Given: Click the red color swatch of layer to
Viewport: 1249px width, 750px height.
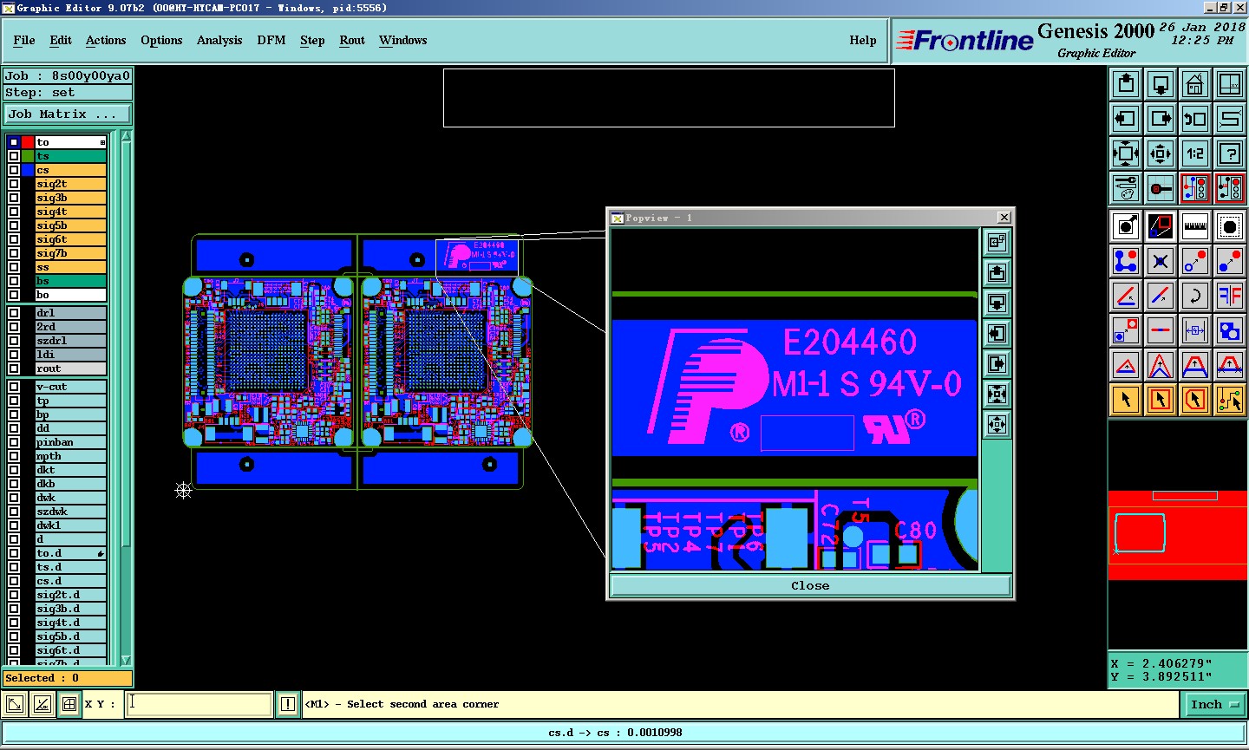Looking at the screenshot, I should tap(28, 142).
